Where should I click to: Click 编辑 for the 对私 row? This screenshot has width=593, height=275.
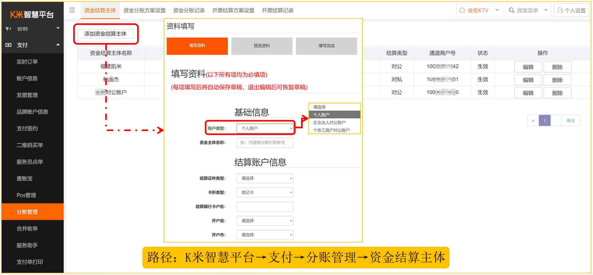[528, 80]
